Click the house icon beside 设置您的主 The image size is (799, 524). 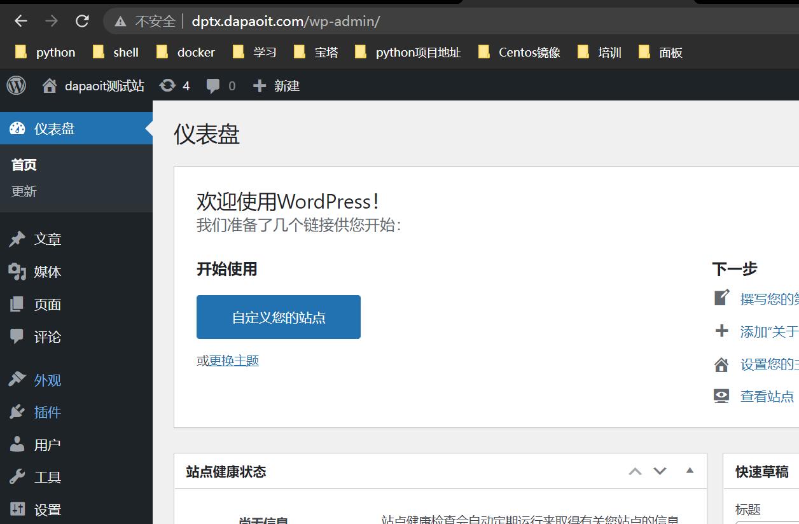721,364
